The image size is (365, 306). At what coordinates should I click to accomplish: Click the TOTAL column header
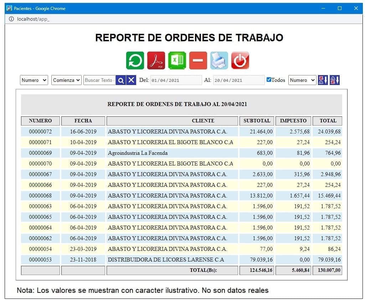(327, 121)
